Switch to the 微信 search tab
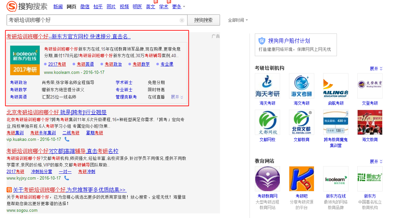Image resolution: width=398 pixels, height=218 pixels. coord(85,6)
